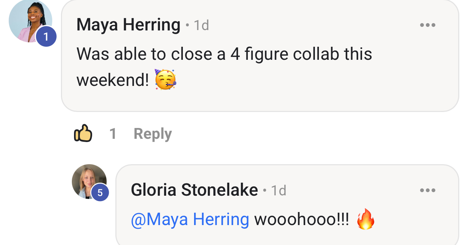Click the "wooohooo!!!" reply text
Image resolution: width=468 pixels, height=245 pixels.
(x=301, y=219)
